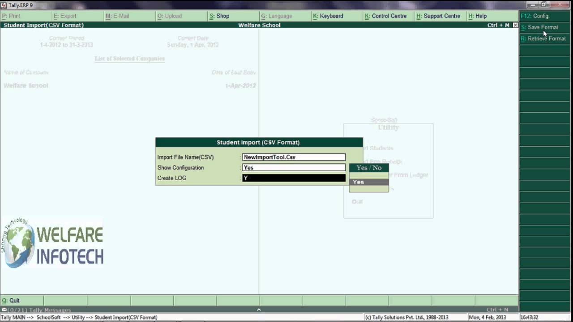Open the Help menu

point(492,16)
